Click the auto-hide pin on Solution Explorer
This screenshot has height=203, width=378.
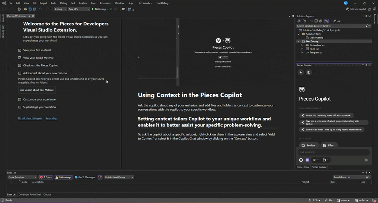(x=366, y=16)
